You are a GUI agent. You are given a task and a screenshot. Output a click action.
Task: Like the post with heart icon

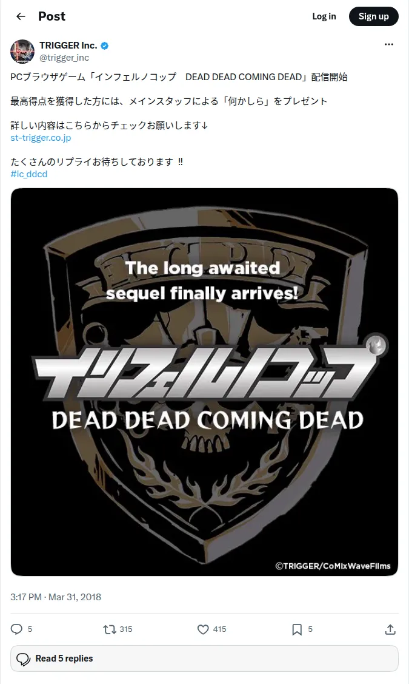tap(203, 629)
